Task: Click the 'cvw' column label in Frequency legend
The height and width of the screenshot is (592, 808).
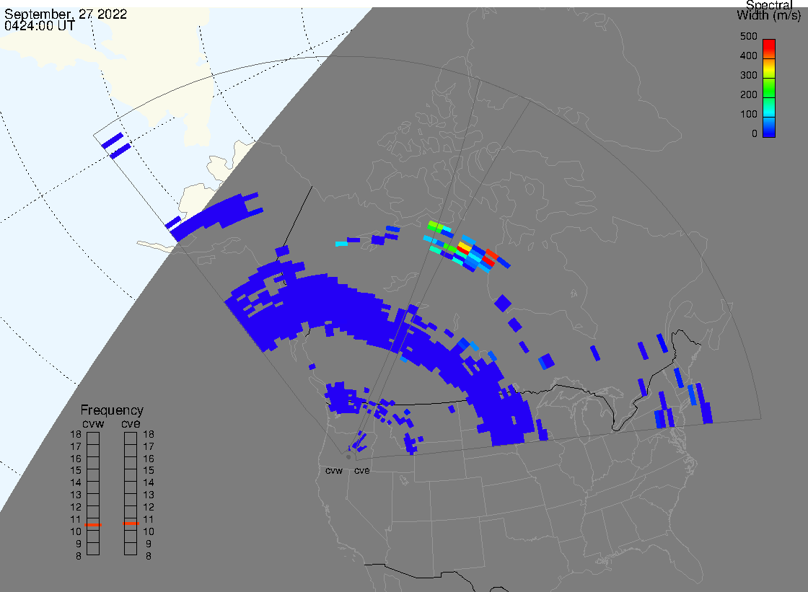Action: (93, 423)
